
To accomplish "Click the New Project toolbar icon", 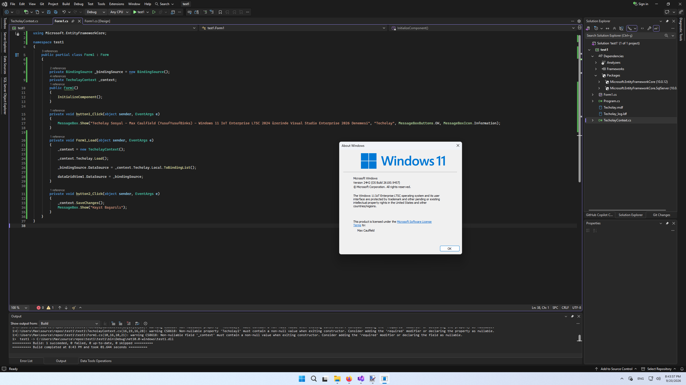I will pyautogui.click(x=26, y=12).
